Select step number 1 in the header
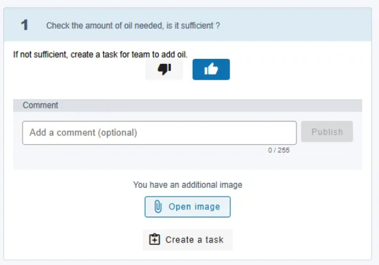 [24, 25]
